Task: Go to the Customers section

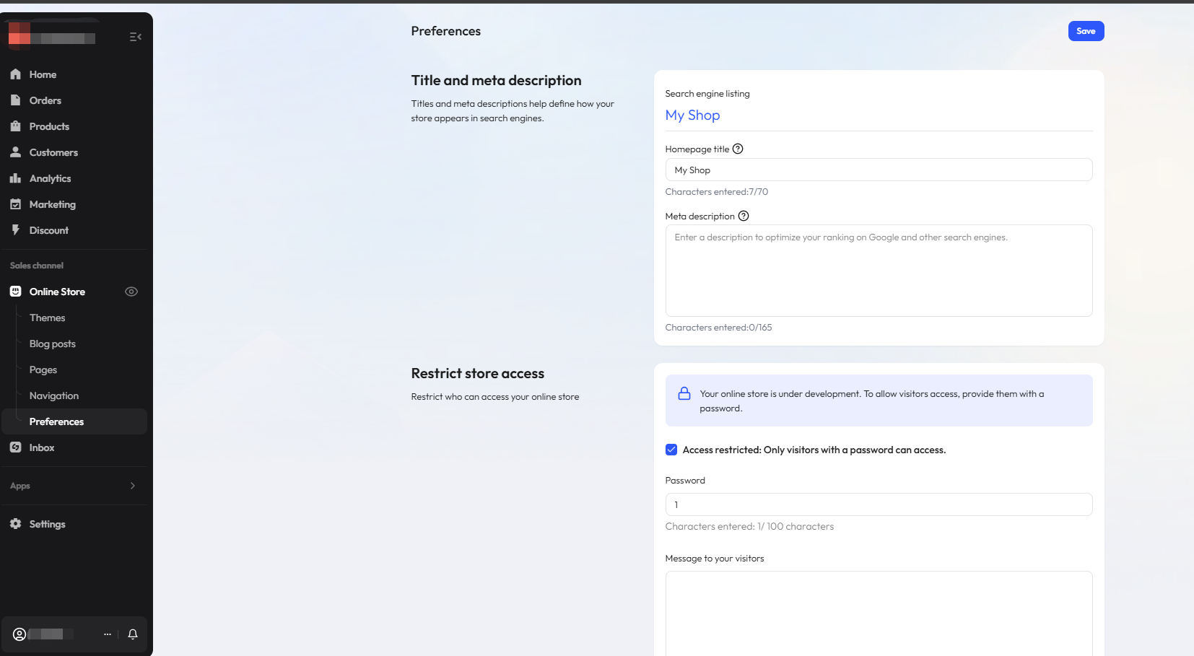Action: tap(74, 152)
